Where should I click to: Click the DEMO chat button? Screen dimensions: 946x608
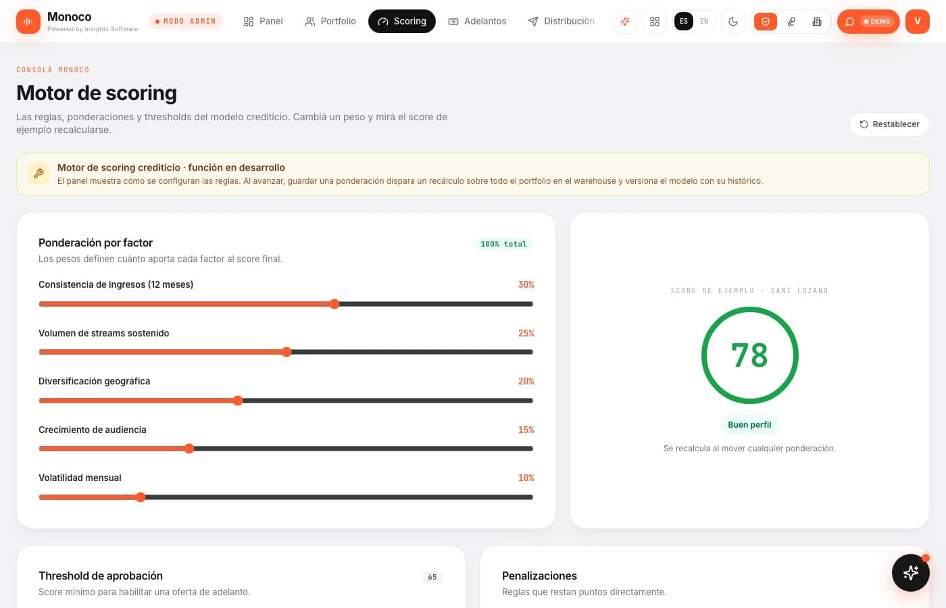pyautogui.click(x=868, y=22)
